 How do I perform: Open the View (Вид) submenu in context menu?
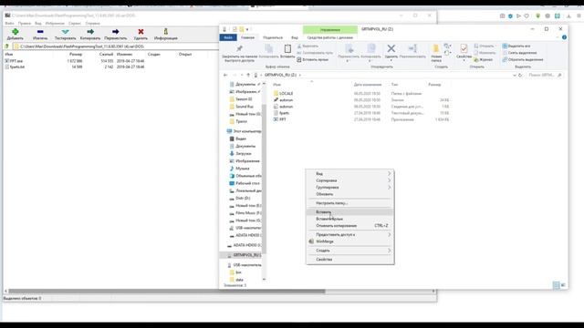coord(349,174)
